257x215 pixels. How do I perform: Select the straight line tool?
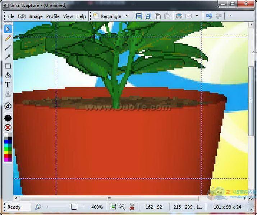tap(8, 48)
